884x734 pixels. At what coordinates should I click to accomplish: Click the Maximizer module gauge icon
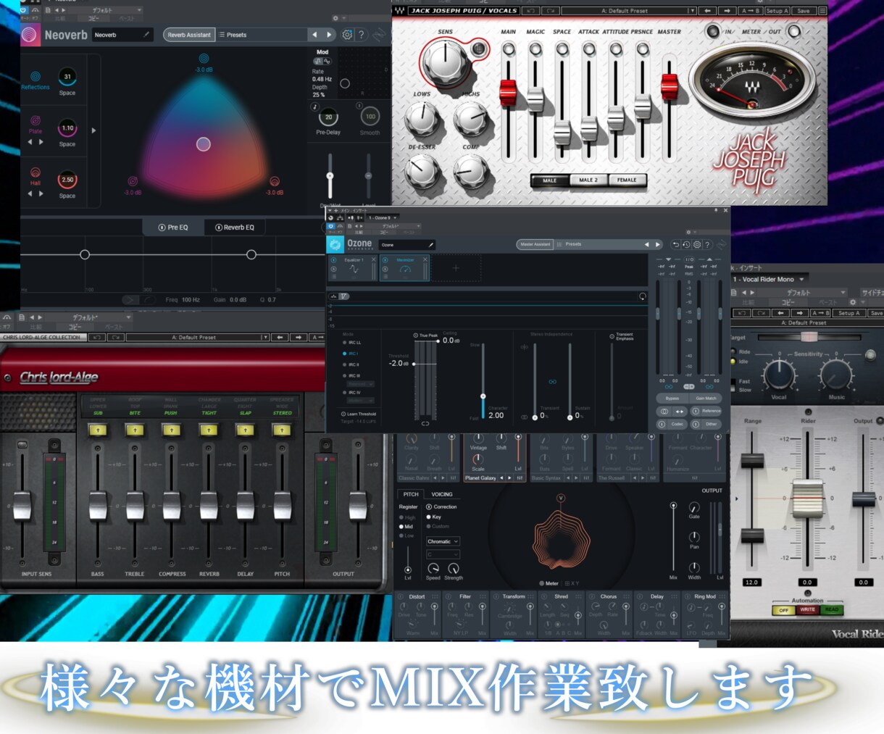pos(405,270)
